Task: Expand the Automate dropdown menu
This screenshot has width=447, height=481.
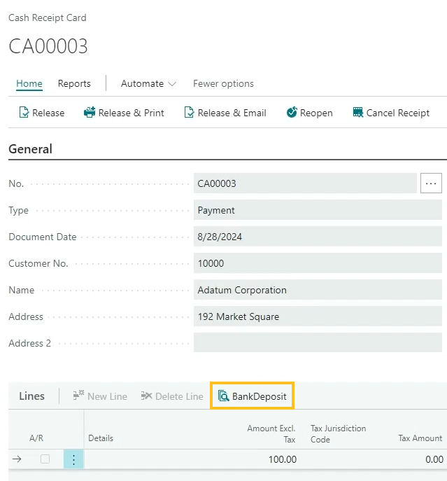Action: point(148,83)
